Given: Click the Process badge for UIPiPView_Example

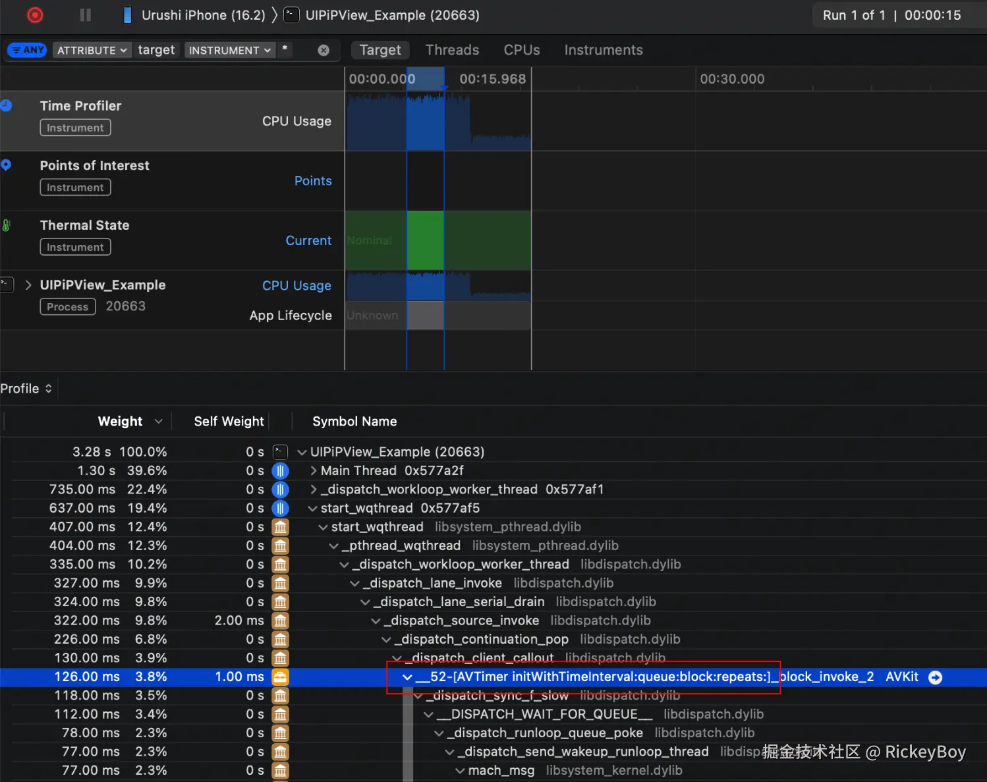Looking at the screenshot, I should point(68,307).
